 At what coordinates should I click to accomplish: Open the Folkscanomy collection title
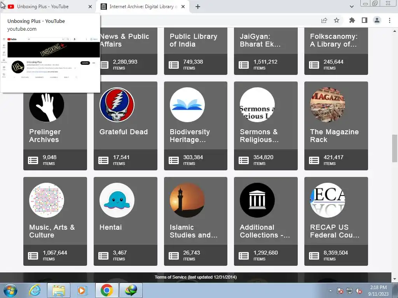[x=333, y=40]
